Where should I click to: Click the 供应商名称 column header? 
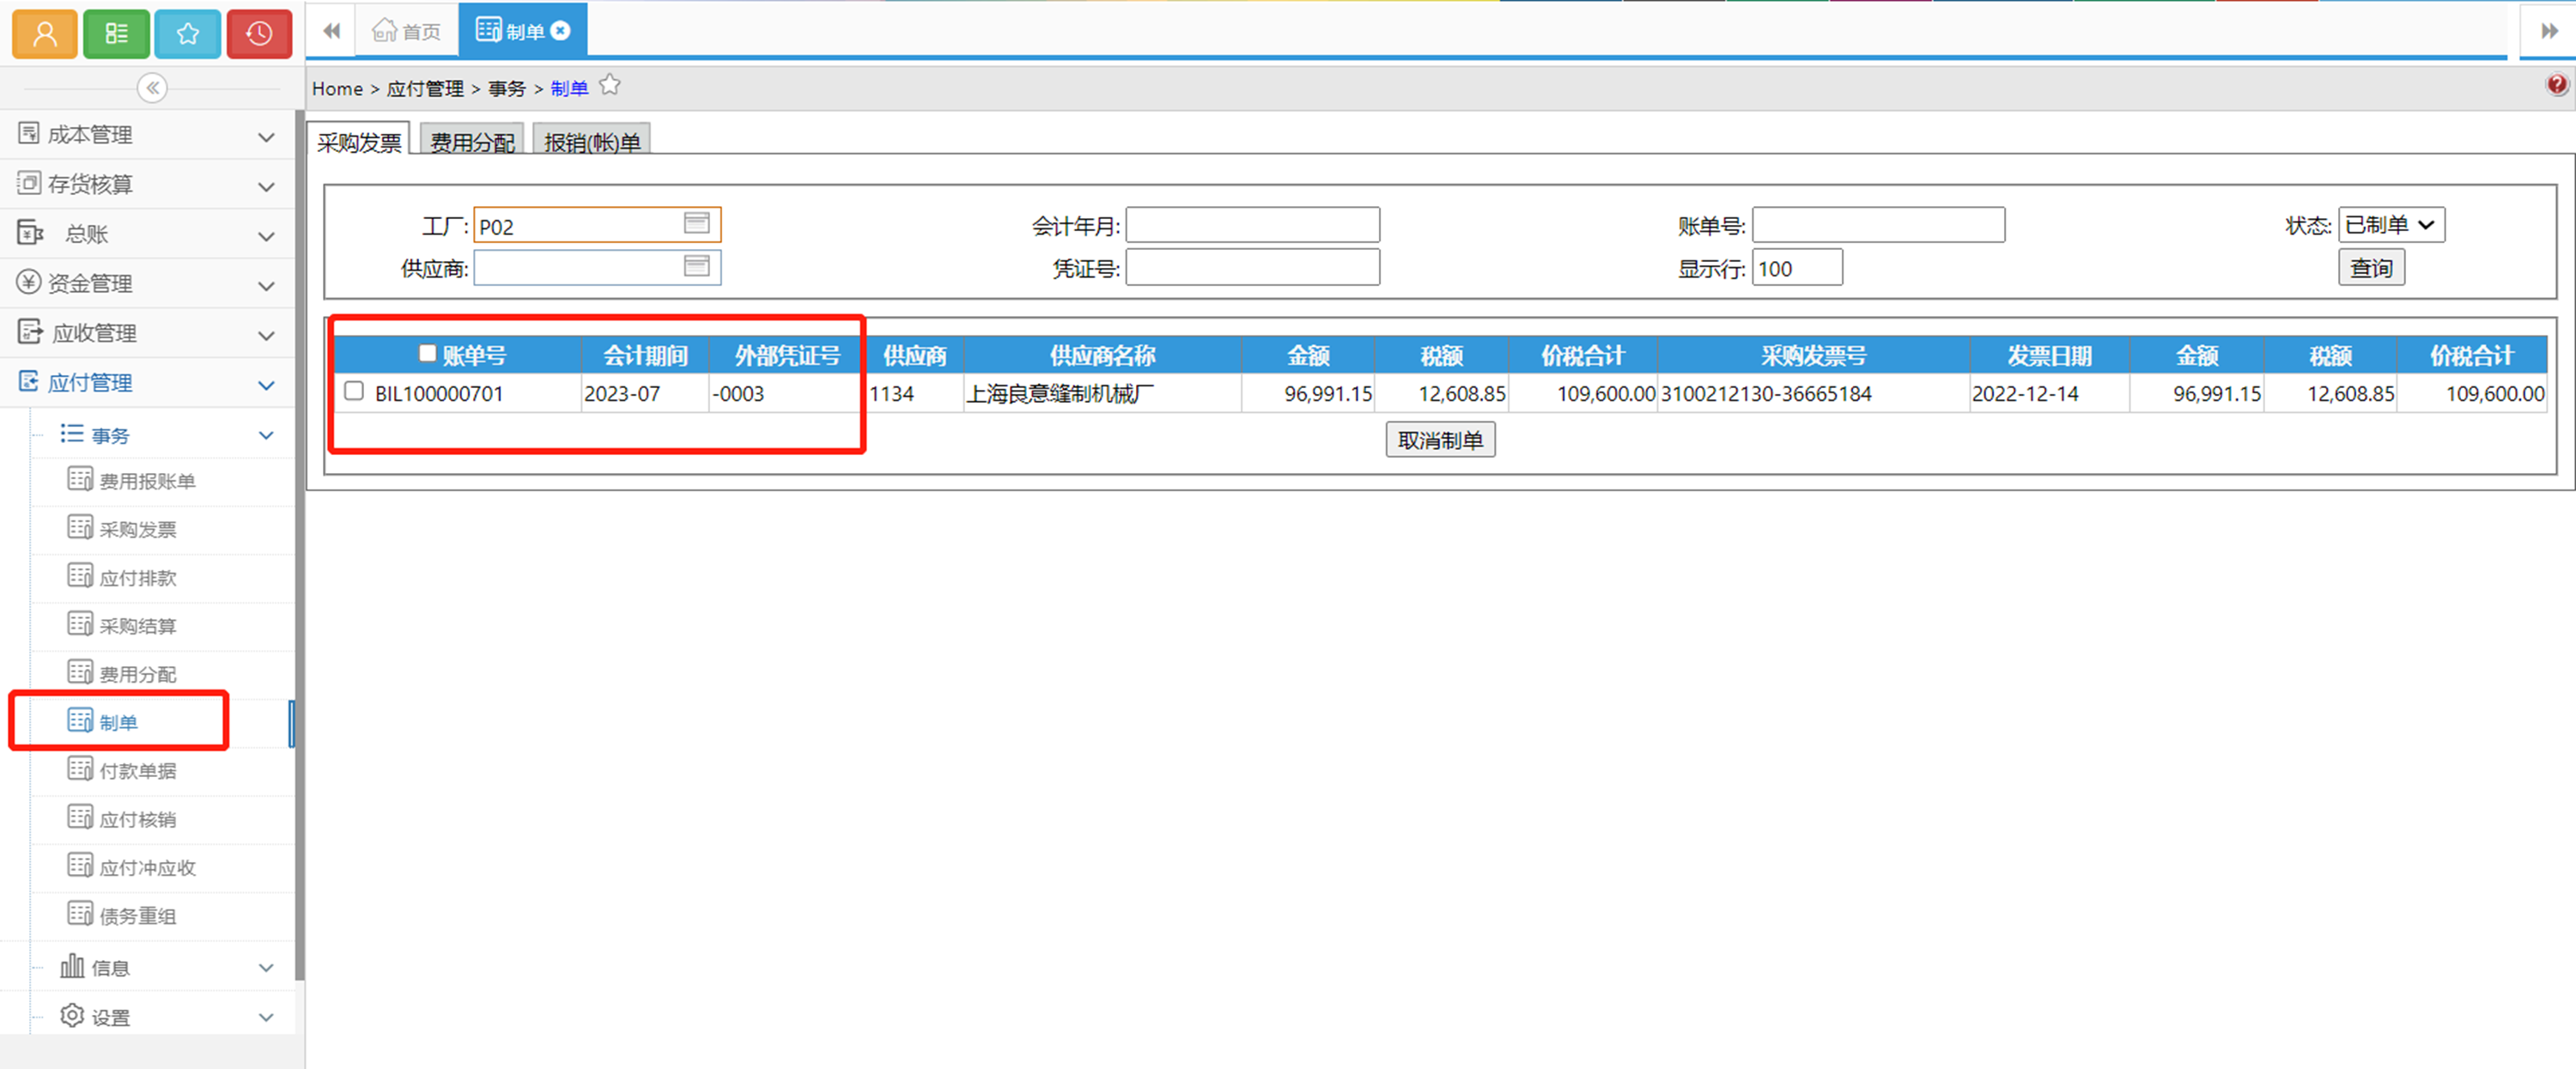tap(1102, 355)
